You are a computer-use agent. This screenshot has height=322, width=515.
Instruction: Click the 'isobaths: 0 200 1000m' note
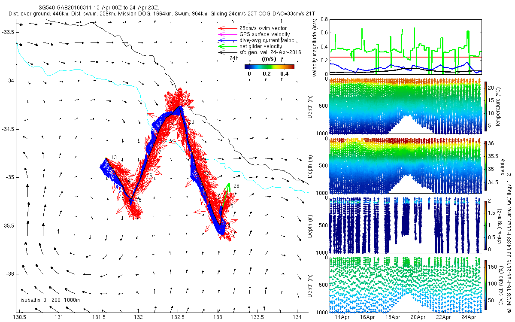point(50,300)
